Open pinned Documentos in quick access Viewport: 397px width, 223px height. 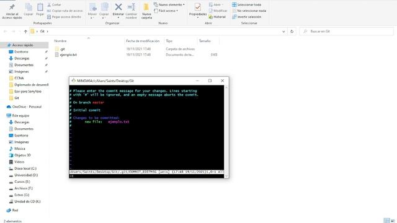point(24,65)
